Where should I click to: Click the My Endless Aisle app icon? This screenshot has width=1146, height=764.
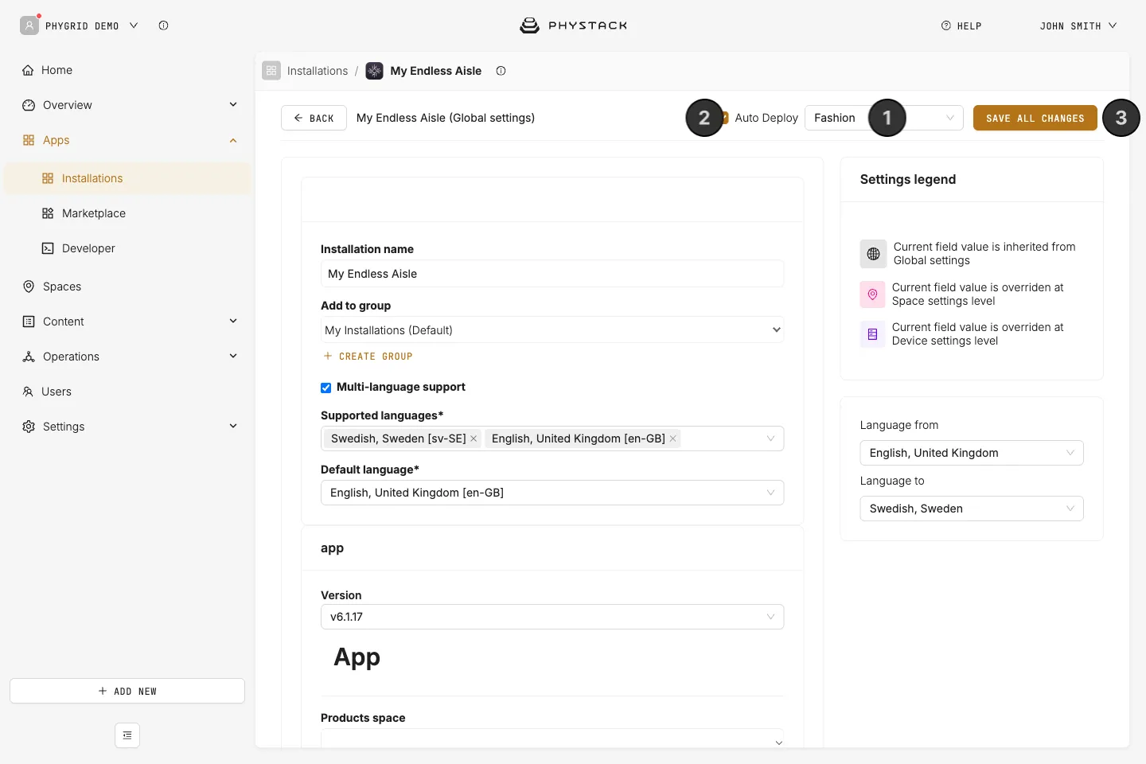point(374,71)
